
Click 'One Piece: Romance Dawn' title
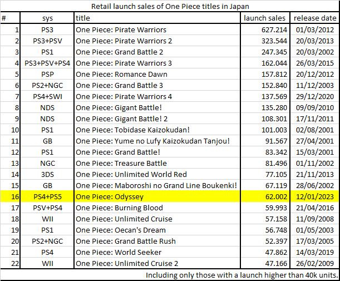[121, 75]
